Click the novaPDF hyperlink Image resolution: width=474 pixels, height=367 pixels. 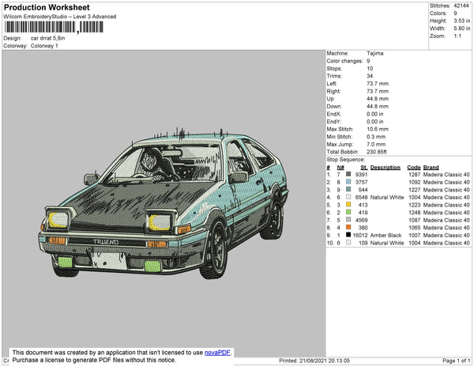pyautogui.click(x=219, y=353)
